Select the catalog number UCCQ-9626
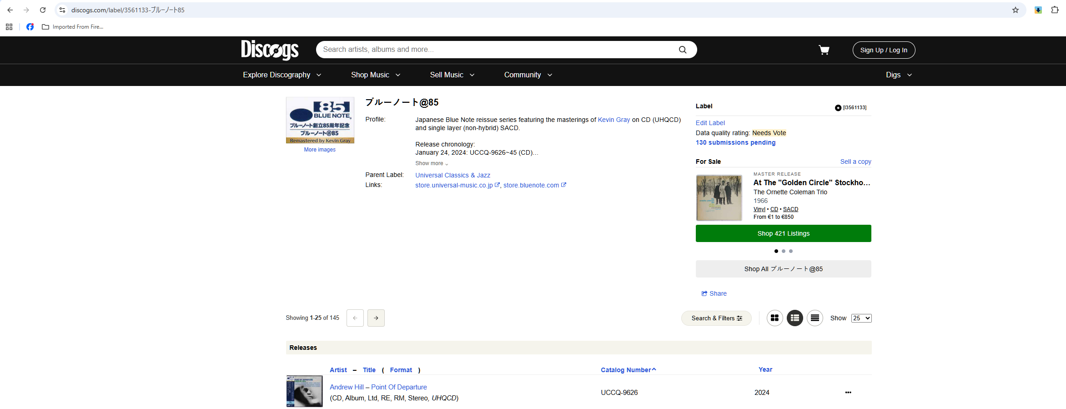1066x409 pixels. [x=619, y=393]
